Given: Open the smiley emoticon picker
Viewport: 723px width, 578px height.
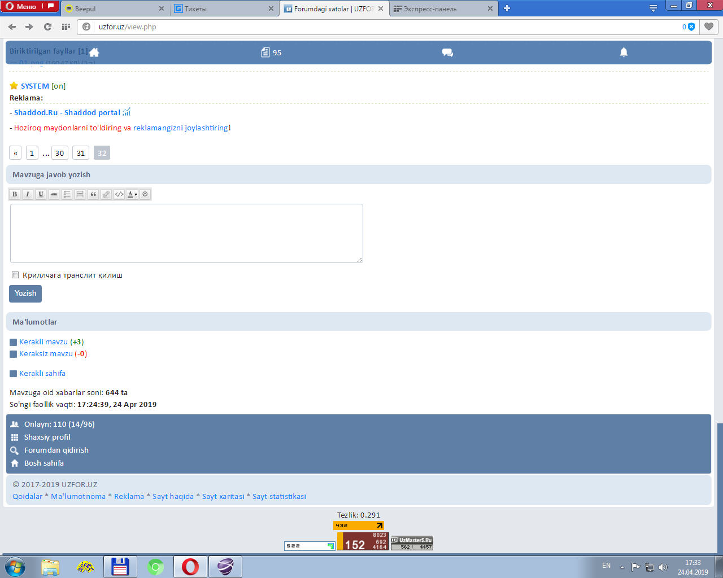Looking at the screenshot, I should click(x=145, y=194).
